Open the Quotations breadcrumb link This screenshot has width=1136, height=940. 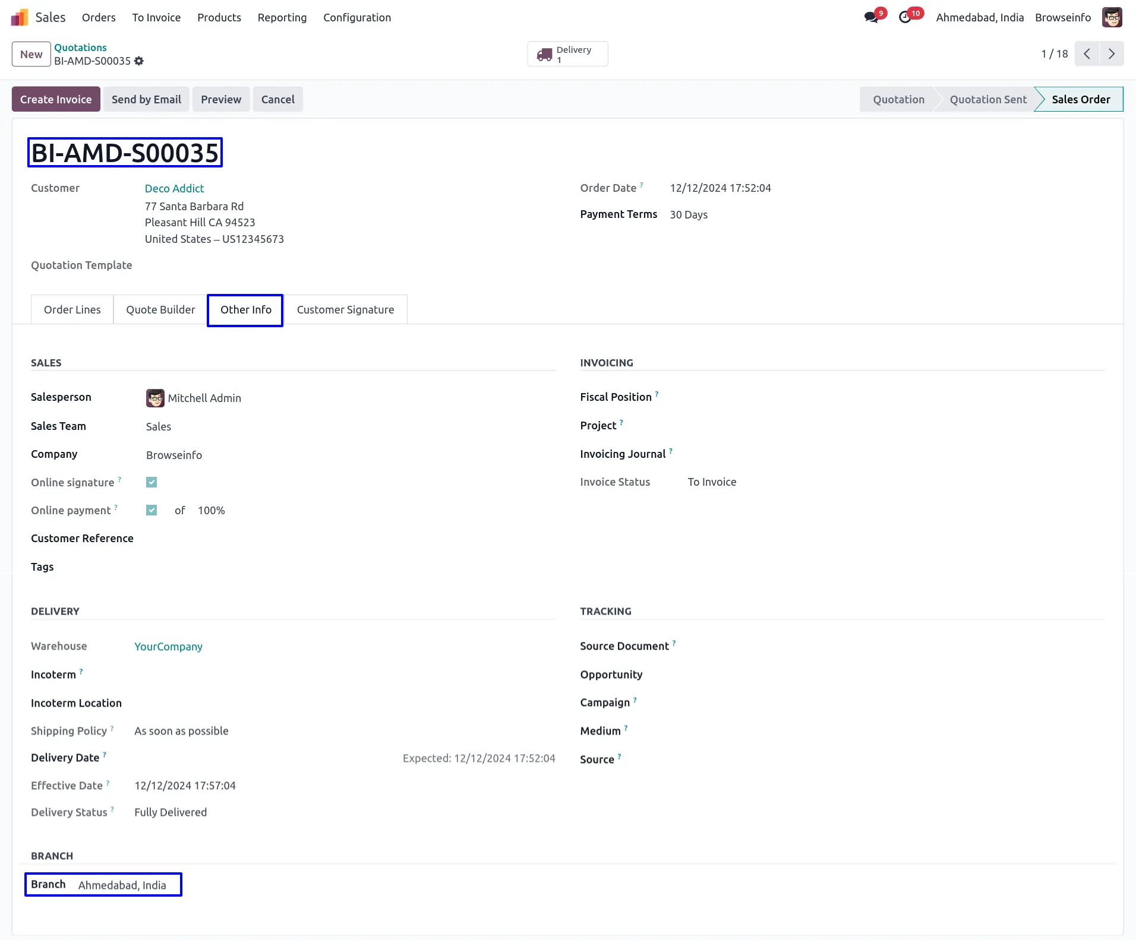(80, 48)
